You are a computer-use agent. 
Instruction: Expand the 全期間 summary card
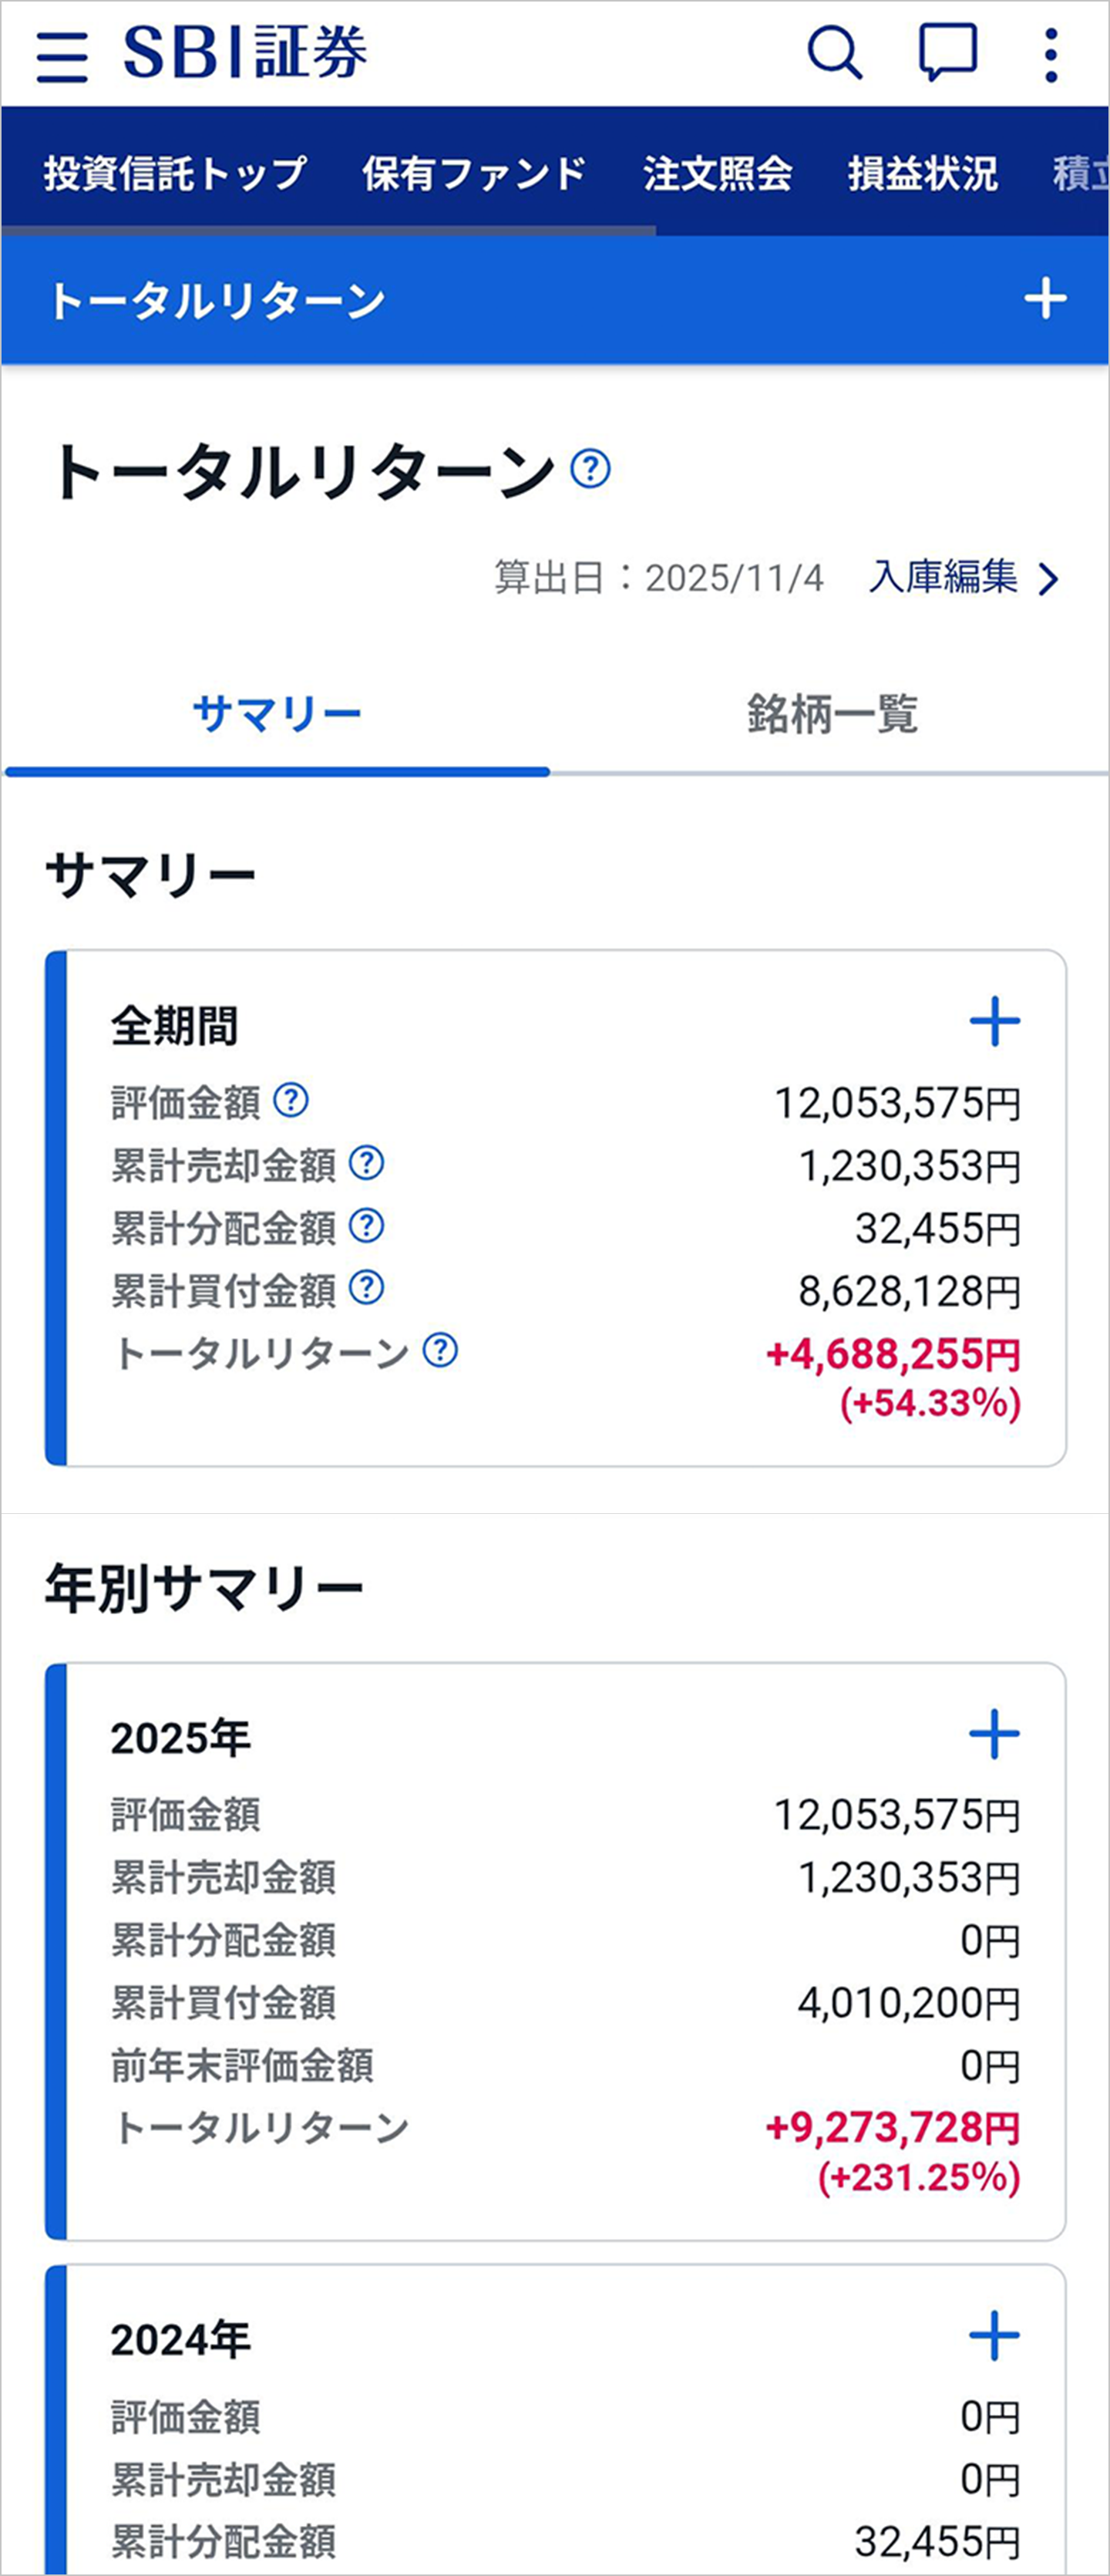pos(994,1021)
